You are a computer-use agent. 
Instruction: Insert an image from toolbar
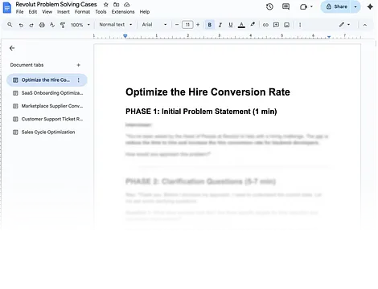click(286, 25)
